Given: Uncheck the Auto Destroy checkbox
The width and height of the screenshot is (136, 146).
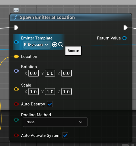Looking at the screenshot, I should point(50,104).
